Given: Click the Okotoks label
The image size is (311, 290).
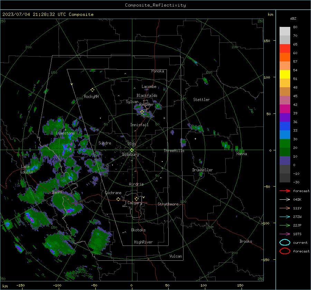Looking at the screenshot, I should (x=138, y=230).
